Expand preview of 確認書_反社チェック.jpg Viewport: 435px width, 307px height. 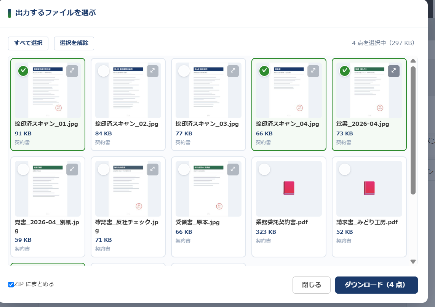(153, 169)
